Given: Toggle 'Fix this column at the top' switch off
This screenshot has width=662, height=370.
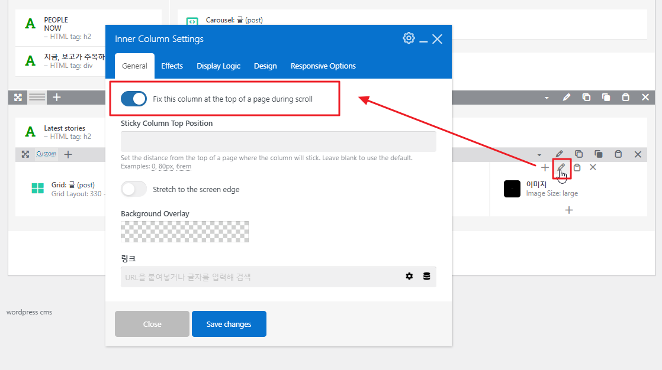Looking at the screenshot, I should [x=133, y=99].
